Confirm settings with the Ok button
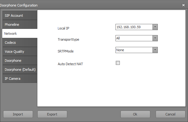The height and width of the screenshot is (122, 188). [x=135, y=114]
